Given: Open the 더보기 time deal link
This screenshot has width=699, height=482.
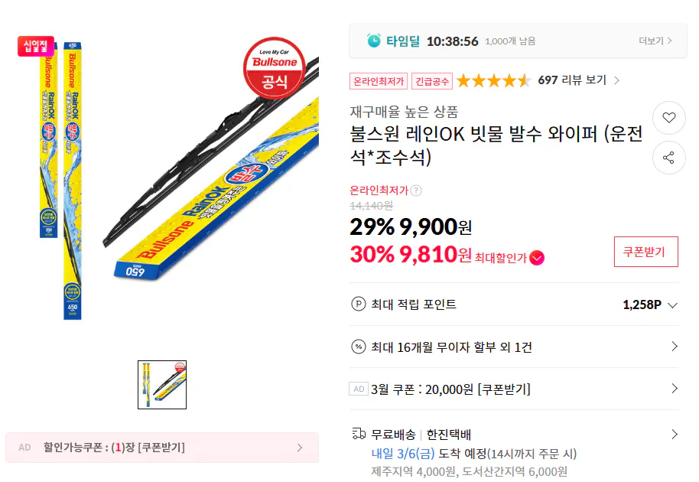Looking at the screenshot, I should [x=655, y=41].
